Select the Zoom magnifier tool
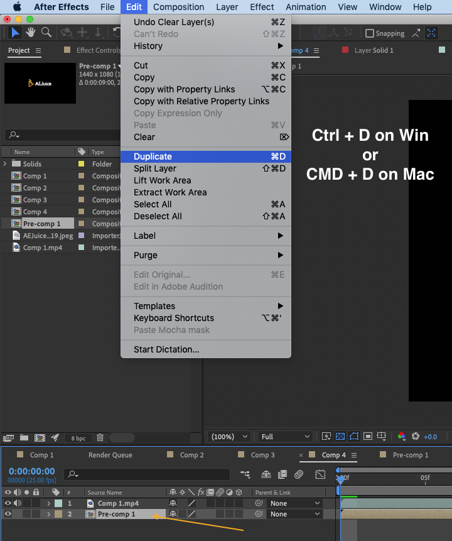 click(x=46, y=33)
